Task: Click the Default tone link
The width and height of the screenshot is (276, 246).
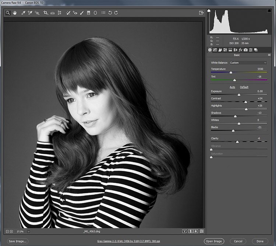Action: [244, 87]
